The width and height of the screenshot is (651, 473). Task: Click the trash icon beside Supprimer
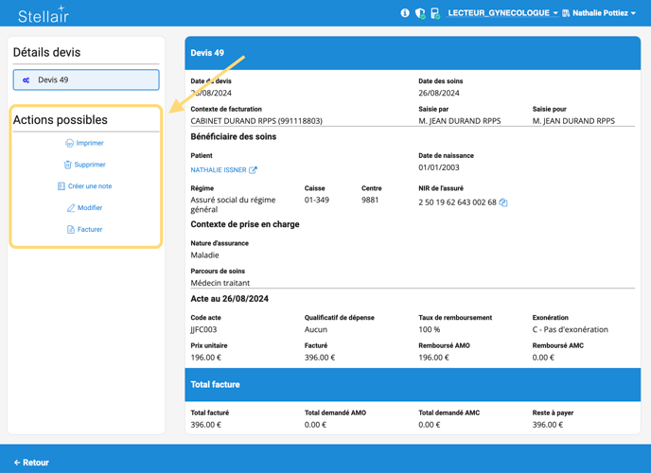[x=68, y=165]
